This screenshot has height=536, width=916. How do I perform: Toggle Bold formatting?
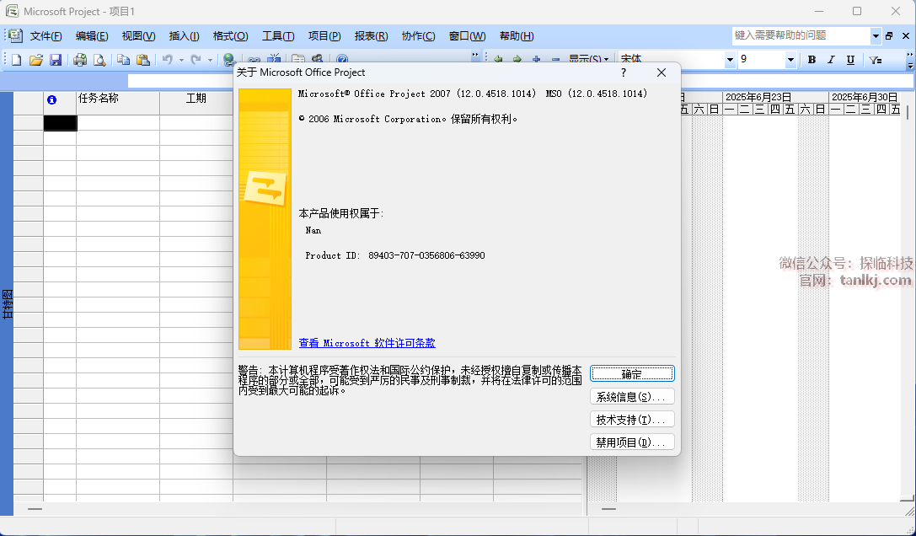(x=812, y=60)
